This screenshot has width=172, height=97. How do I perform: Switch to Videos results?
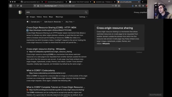click(x=39, y=17)
